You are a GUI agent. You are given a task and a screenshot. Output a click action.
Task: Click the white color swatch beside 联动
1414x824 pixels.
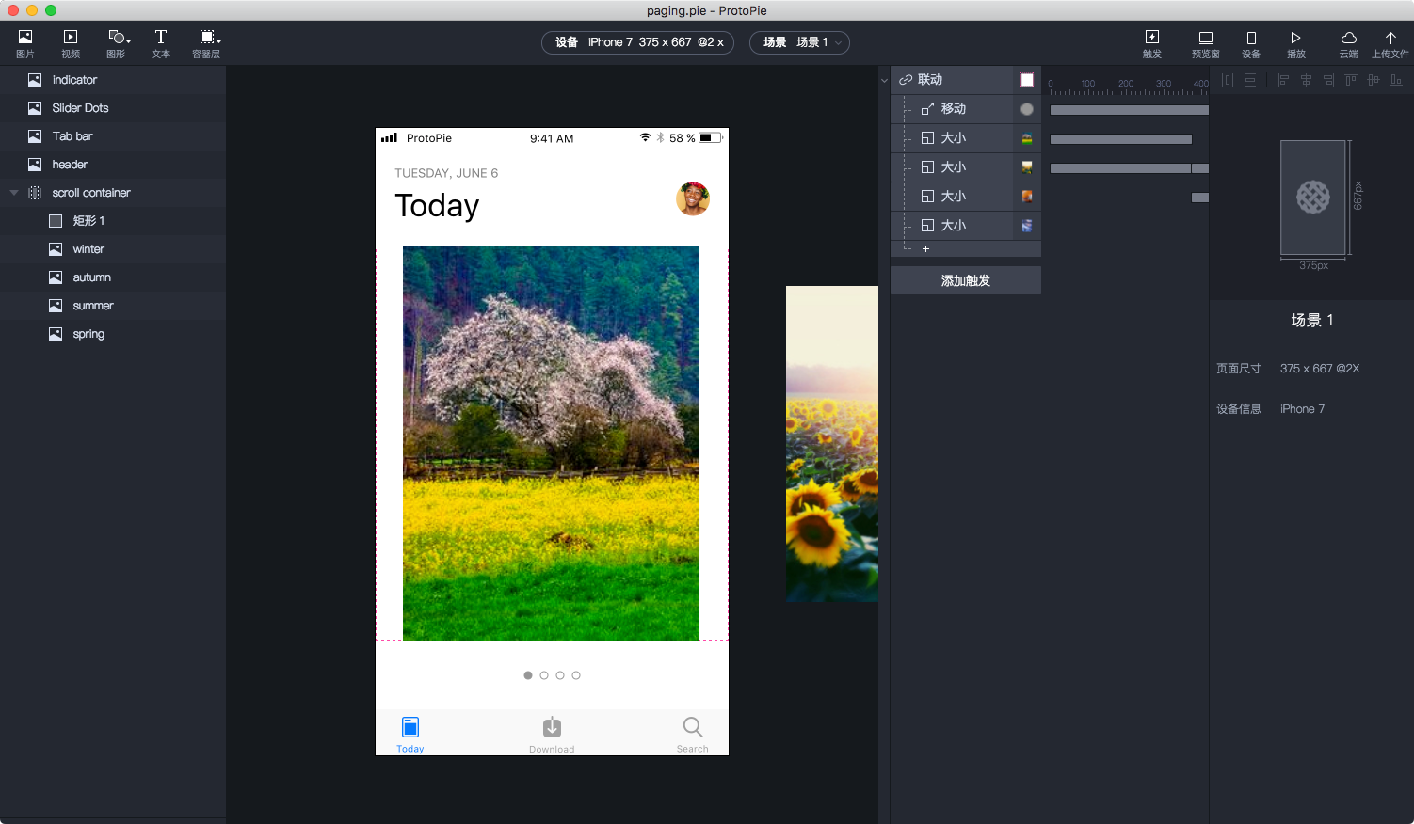click(x=1027, y=80)
